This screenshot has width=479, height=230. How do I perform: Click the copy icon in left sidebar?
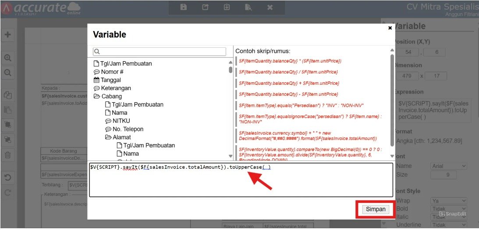pyautogui.click(x=7, y=95)
